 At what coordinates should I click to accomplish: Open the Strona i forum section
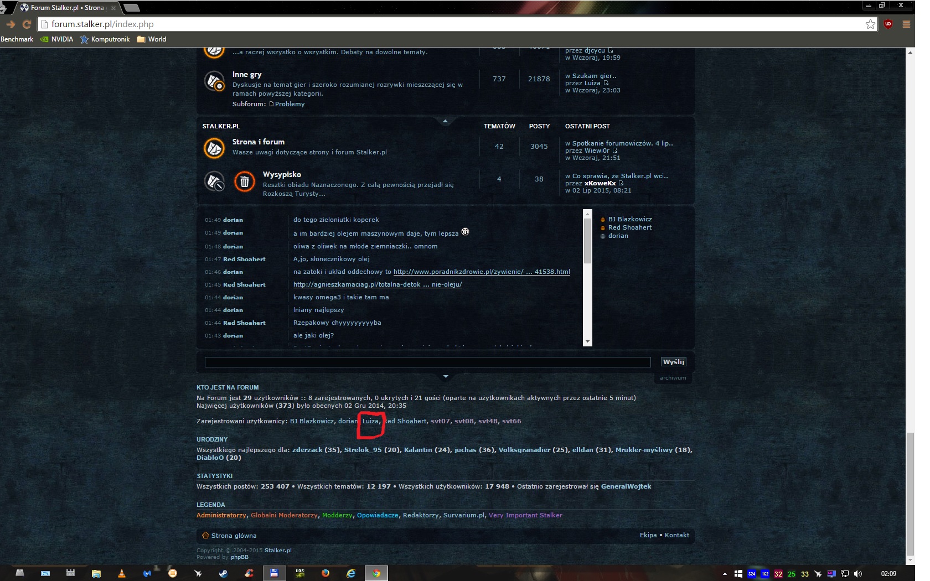click(259, 142)
